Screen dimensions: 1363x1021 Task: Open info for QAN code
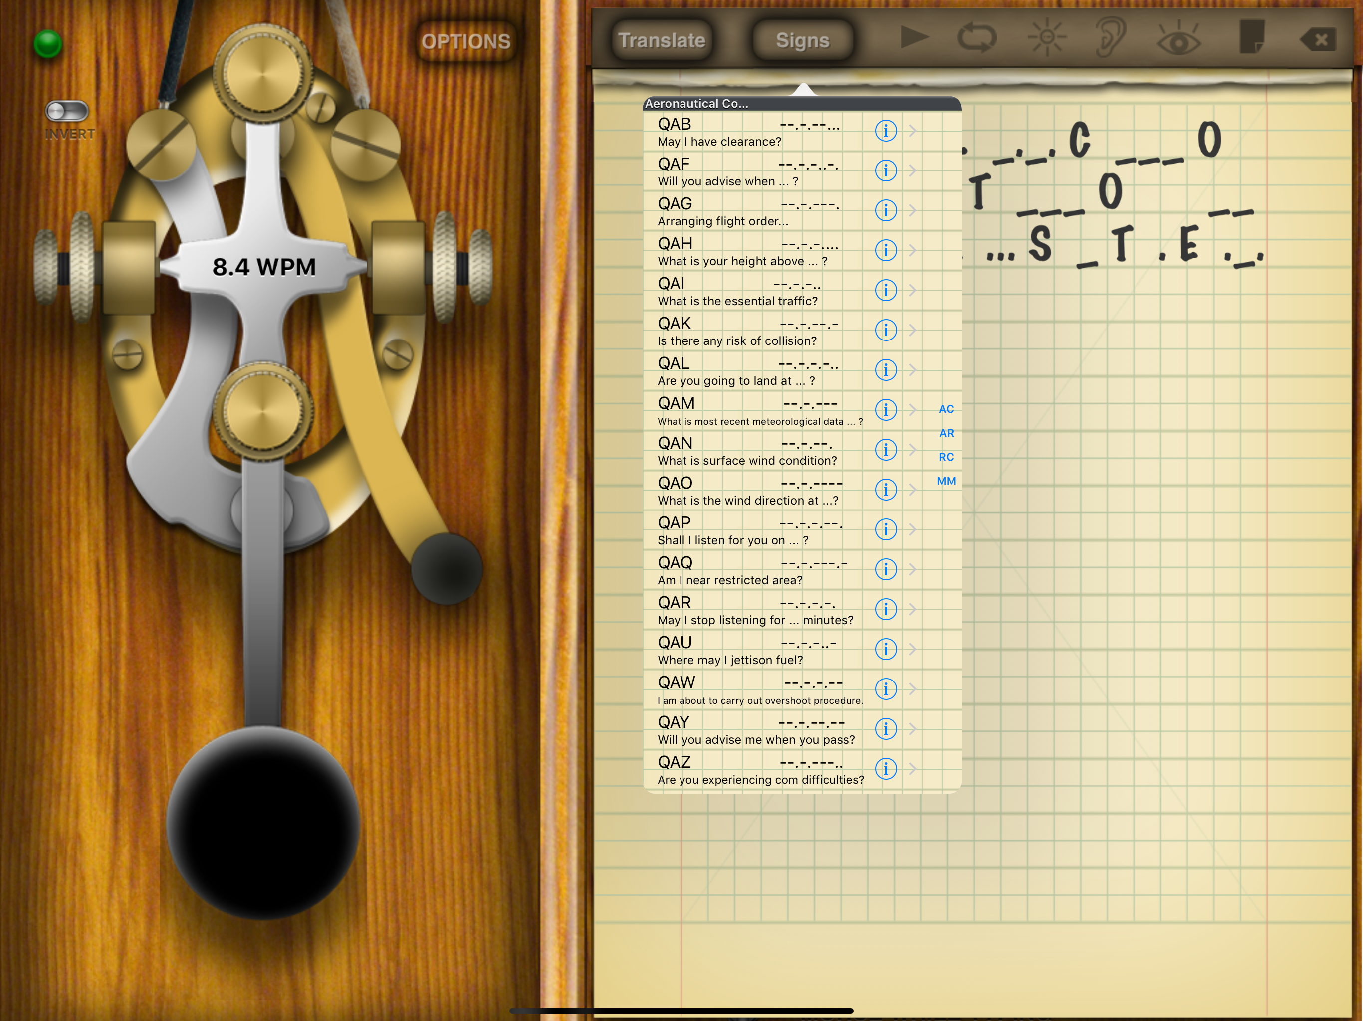[886, 450]
